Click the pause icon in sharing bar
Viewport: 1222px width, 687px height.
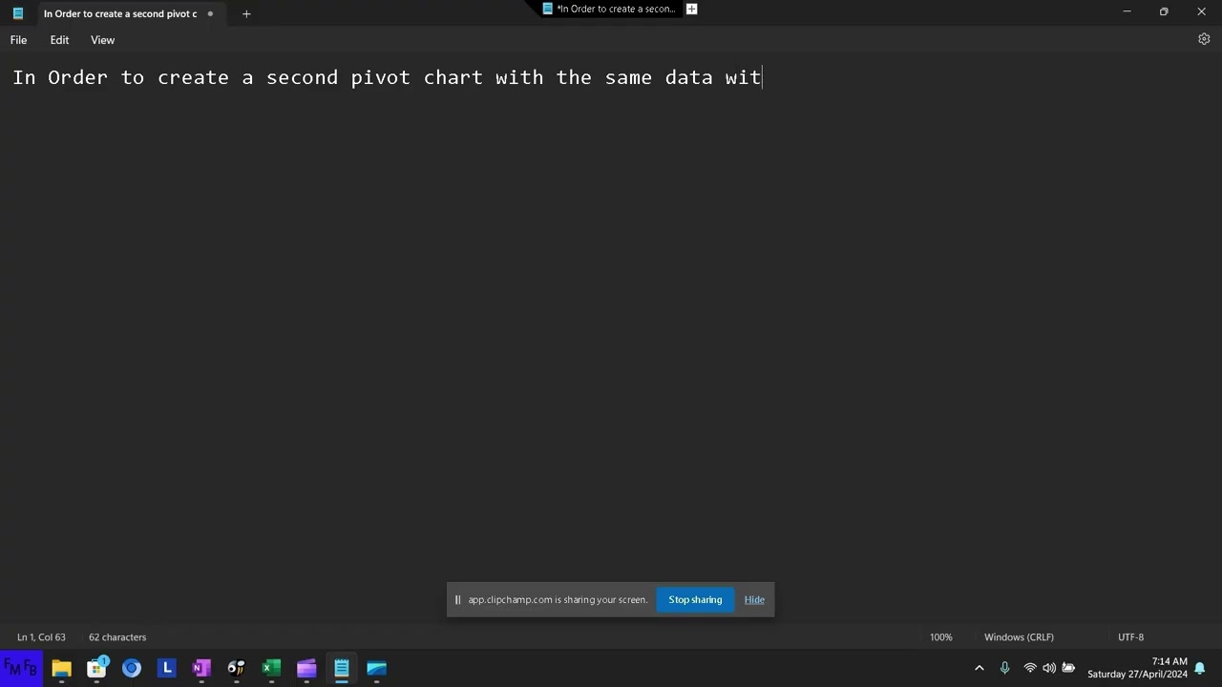pyautogui.click(x=457, y=599)
